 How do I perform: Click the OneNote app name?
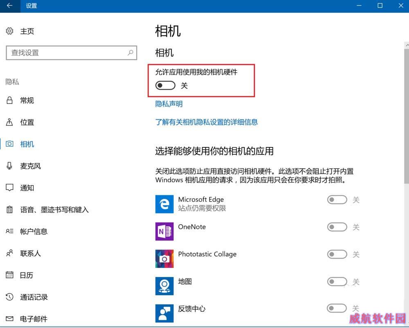(192, 227)
